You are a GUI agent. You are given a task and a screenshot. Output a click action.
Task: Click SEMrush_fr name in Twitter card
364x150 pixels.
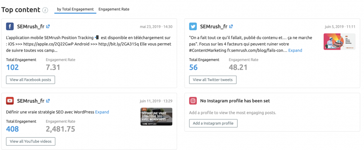[x=214, y=26]
